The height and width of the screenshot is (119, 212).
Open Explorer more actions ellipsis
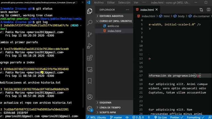(x=127, y=10)
